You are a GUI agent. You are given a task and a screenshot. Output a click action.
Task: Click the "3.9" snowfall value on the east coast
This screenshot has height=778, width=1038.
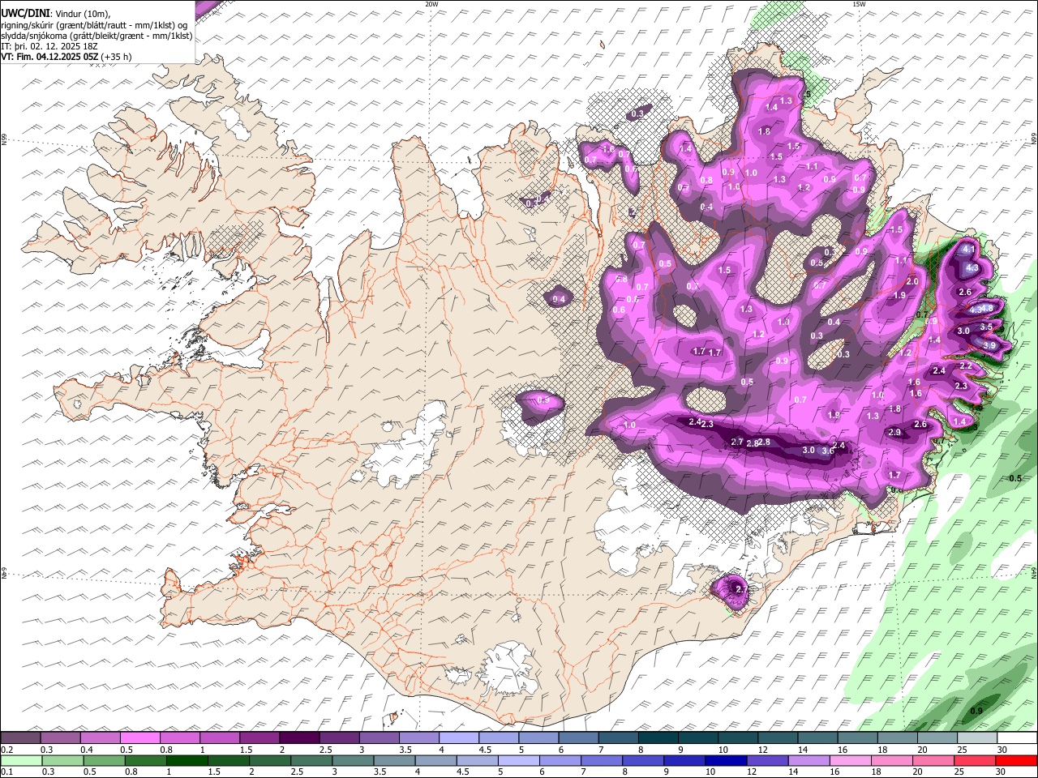[989, 345]
